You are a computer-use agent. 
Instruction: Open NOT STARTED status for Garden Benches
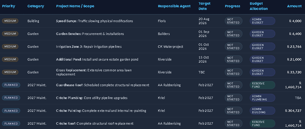pos(233,34)
